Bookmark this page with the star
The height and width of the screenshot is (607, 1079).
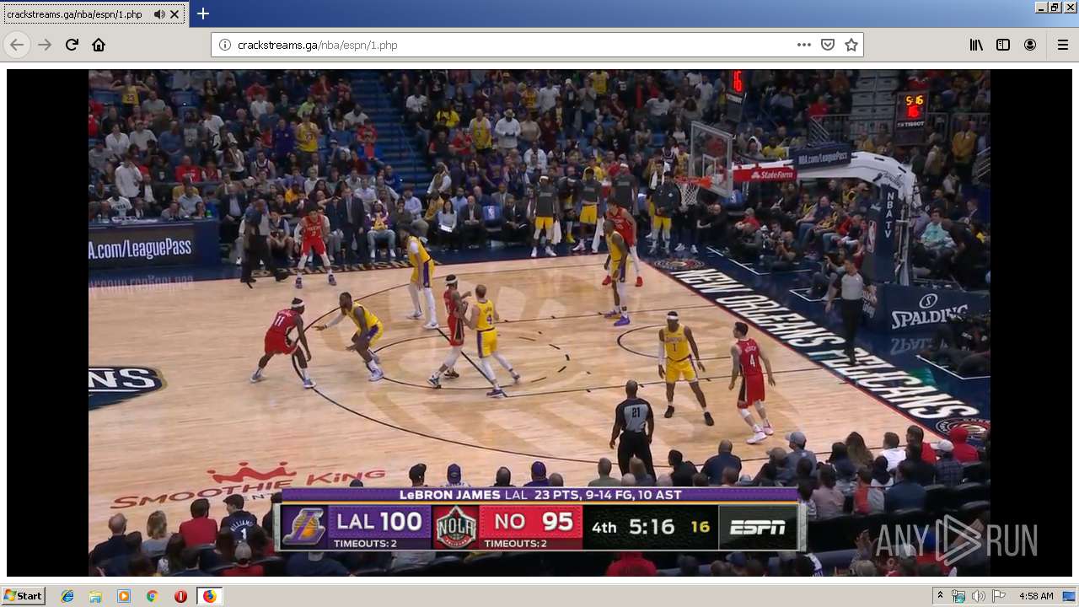point(851,45)
